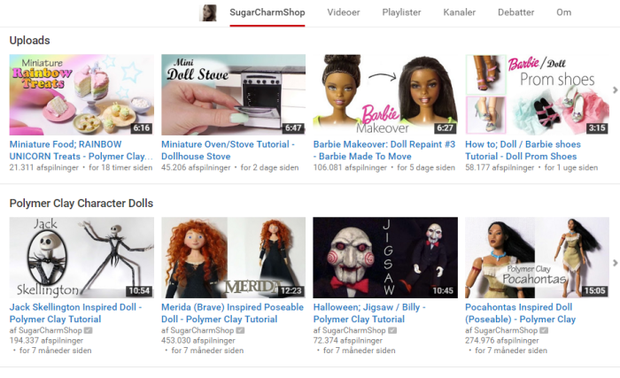Open the Debatter tab
This screenshot has height=378, width=620.
click(x=515, y=12)
